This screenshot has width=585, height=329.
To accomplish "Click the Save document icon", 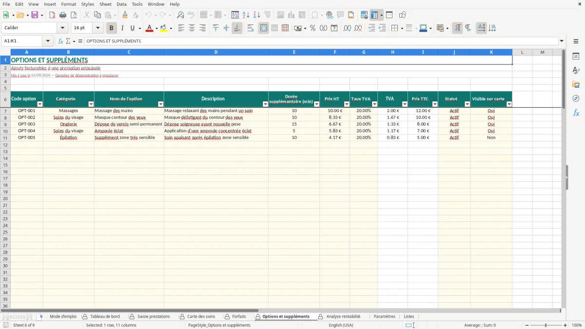I will point(35,15).
